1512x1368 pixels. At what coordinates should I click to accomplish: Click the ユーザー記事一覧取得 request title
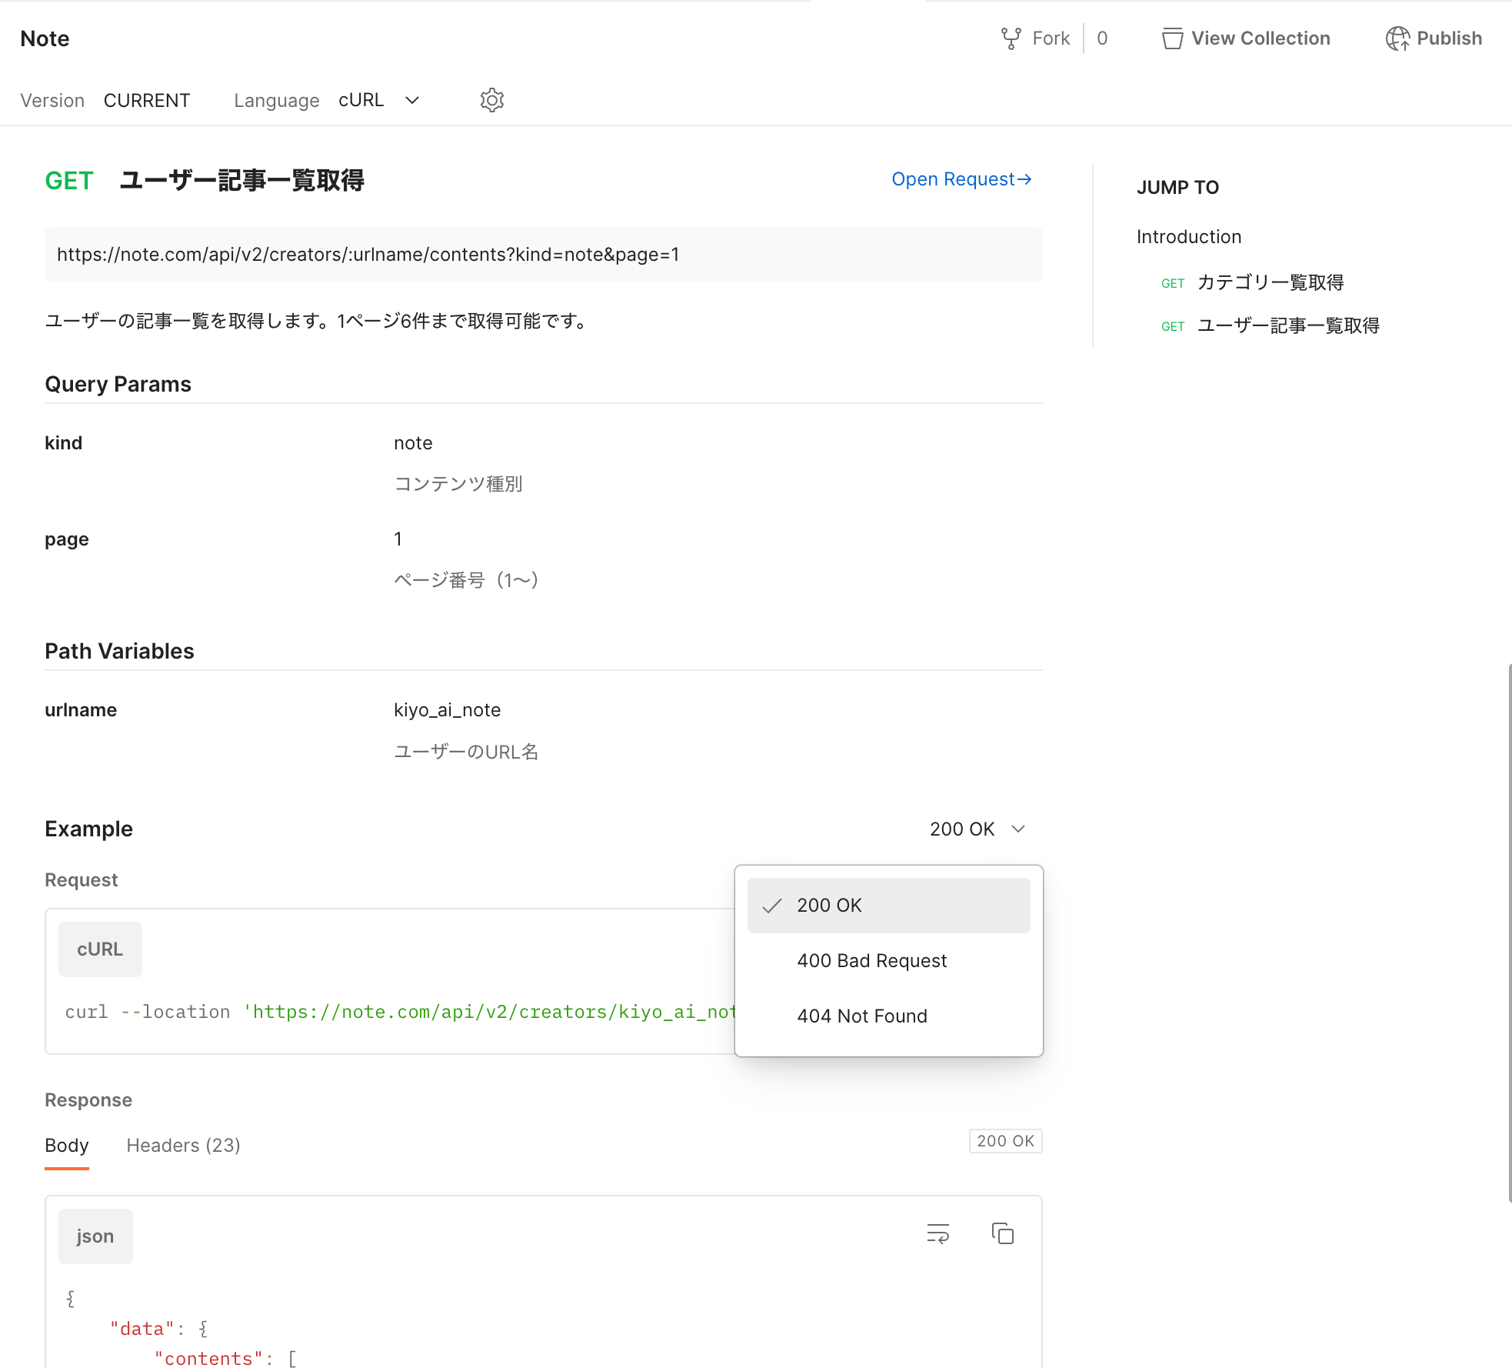(241, 180)
